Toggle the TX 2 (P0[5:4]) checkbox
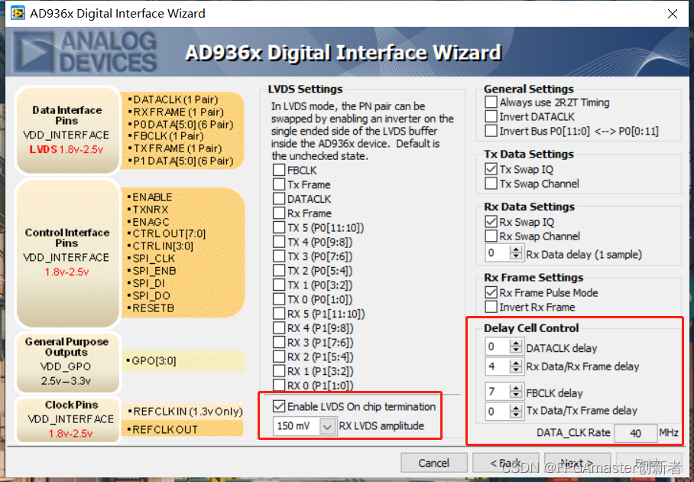Screen dimensions: 694x482 [279, 271]
